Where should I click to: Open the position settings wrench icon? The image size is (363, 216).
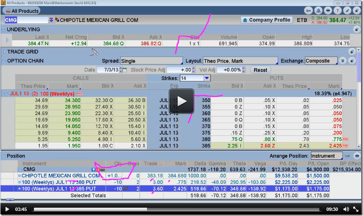tap(347, 156)
